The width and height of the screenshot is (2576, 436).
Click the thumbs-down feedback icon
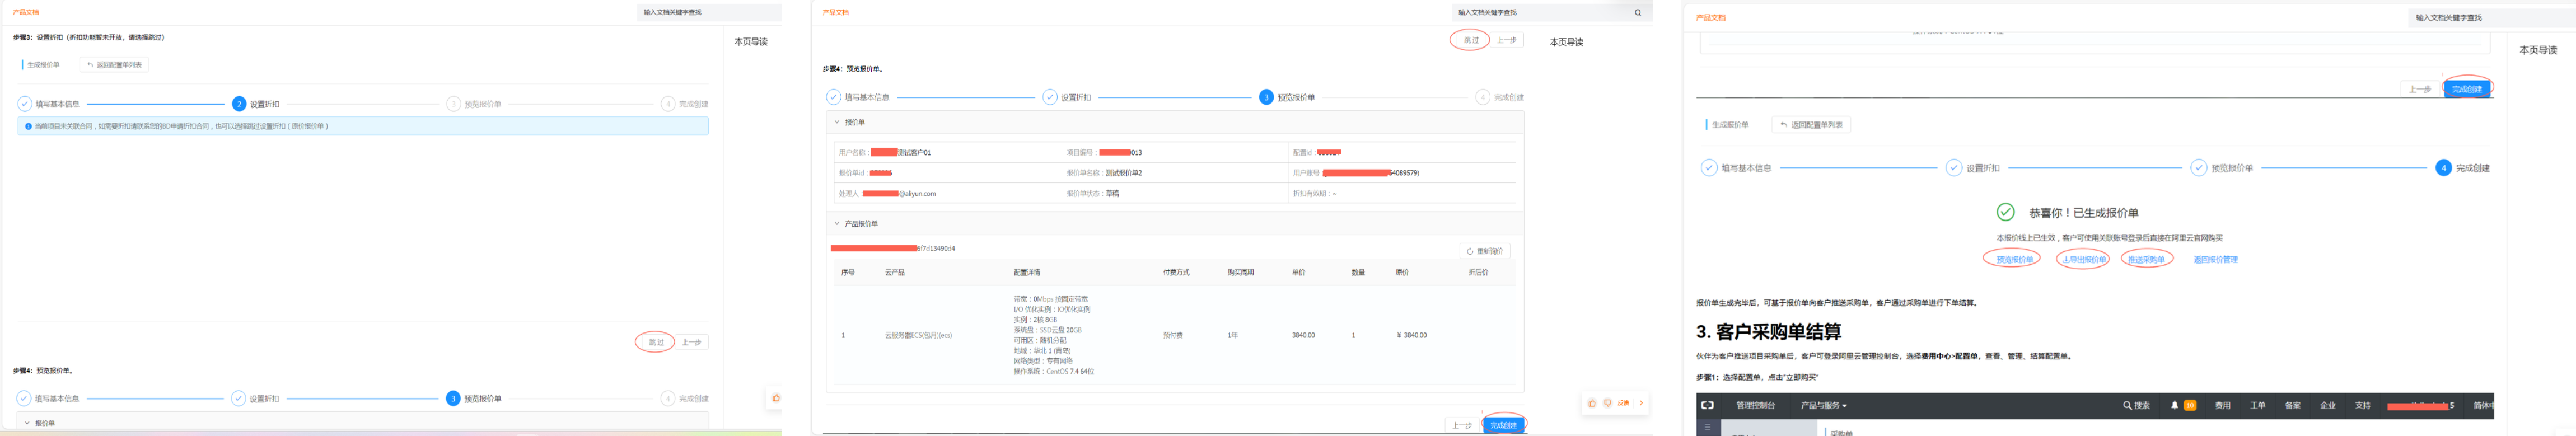click(1607, 403)
